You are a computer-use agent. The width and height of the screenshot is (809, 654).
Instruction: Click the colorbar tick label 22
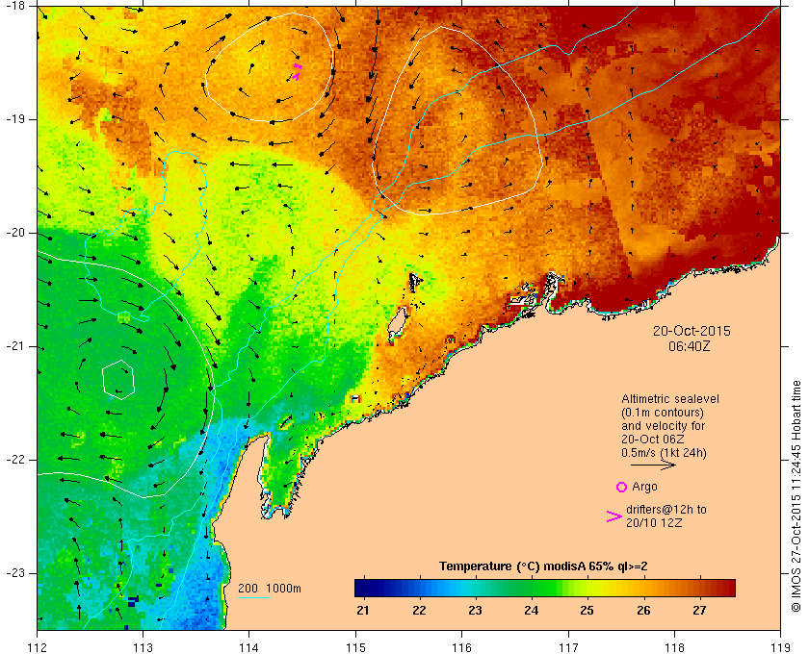[419, 611]
